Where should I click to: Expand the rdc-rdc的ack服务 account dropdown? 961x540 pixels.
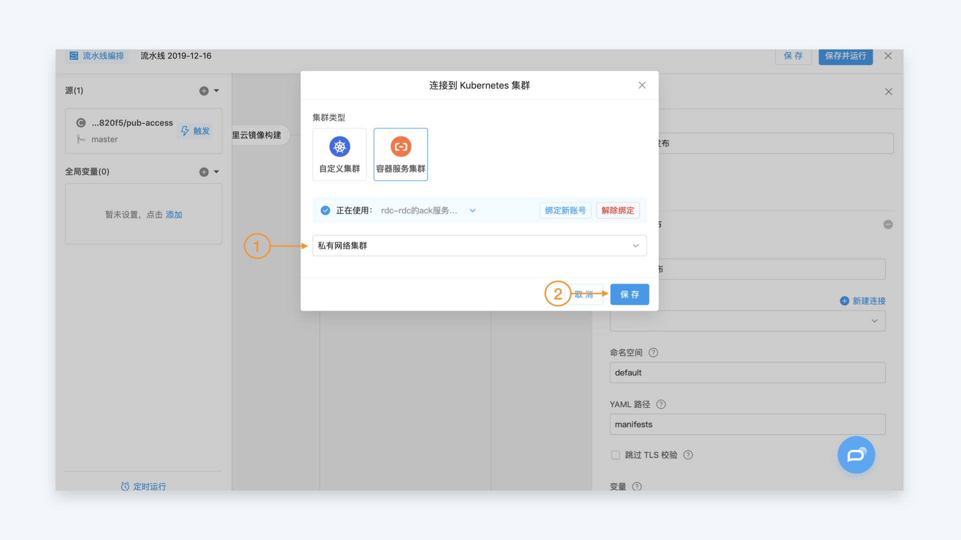pyautogui.click(x=472, y=210)
